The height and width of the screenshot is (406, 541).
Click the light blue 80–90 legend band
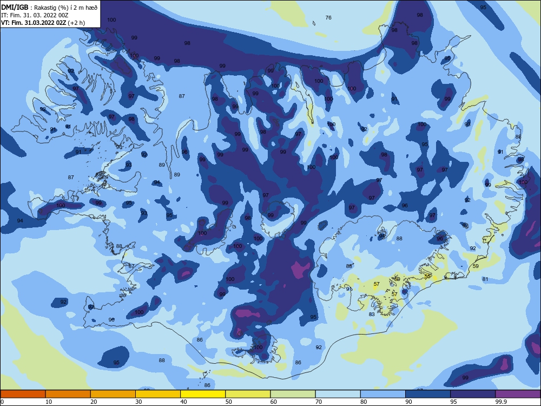(383, 394)
